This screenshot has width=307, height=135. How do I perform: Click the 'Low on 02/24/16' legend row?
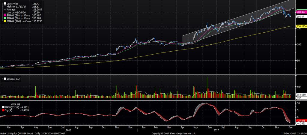[23, 13]
